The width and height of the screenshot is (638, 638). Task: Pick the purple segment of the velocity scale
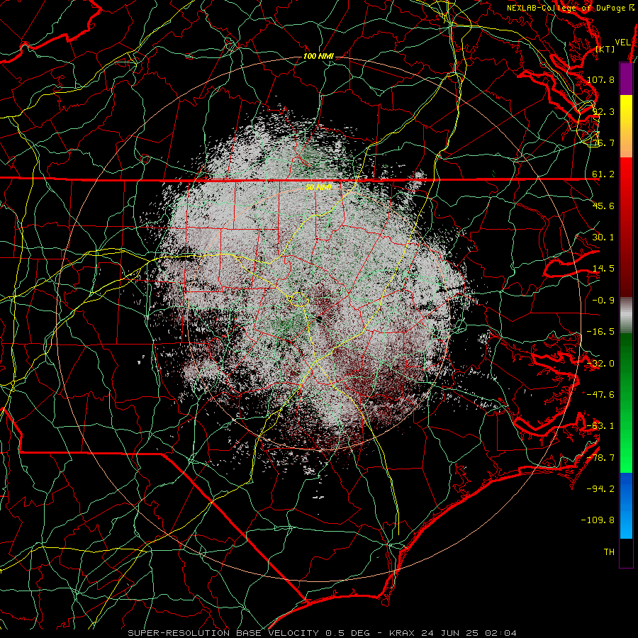click(x=626, y=79)
